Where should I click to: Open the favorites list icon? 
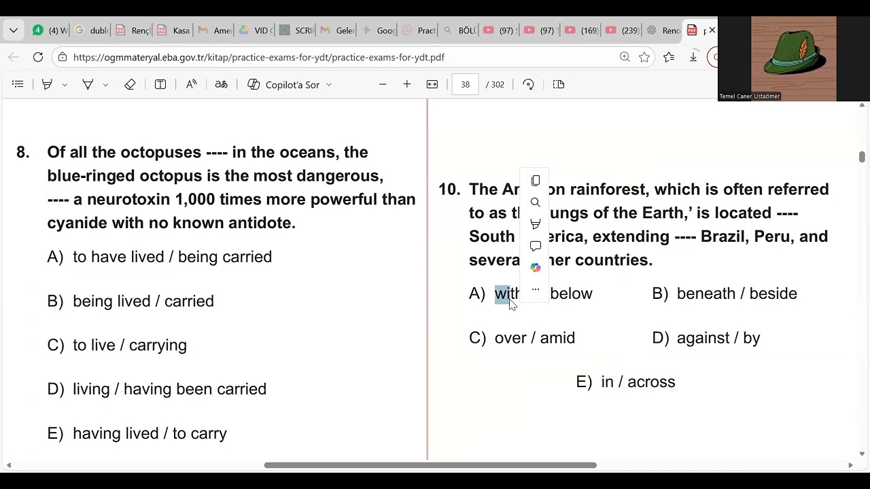click(669, 57)
